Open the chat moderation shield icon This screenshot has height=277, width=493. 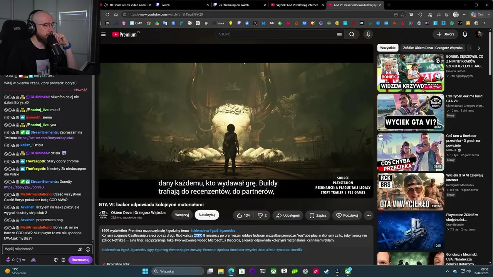[x=55, y=260]
